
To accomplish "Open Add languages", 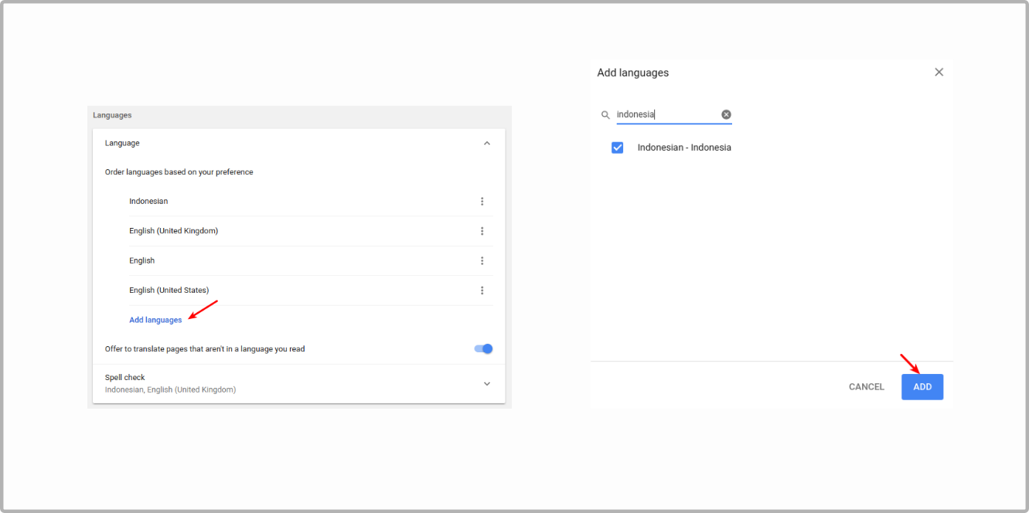I will click(156, 319).
